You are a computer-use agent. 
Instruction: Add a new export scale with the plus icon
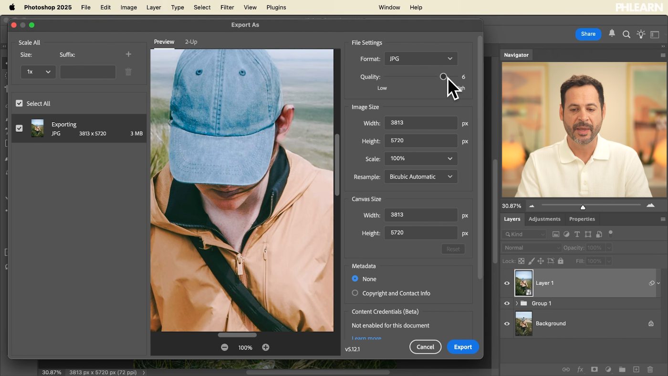click(128, 54)
